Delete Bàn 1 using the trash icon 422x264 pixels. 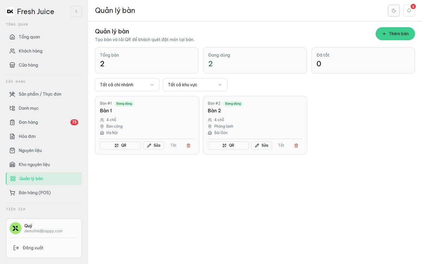[x=188, y=145]
